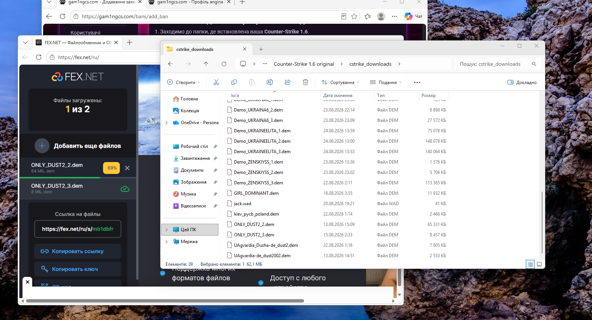Select file Demo_UKRAINEELITA_2.dem
Image resolution: width=592 pixels, height=320 pixels.
point(262,141)
